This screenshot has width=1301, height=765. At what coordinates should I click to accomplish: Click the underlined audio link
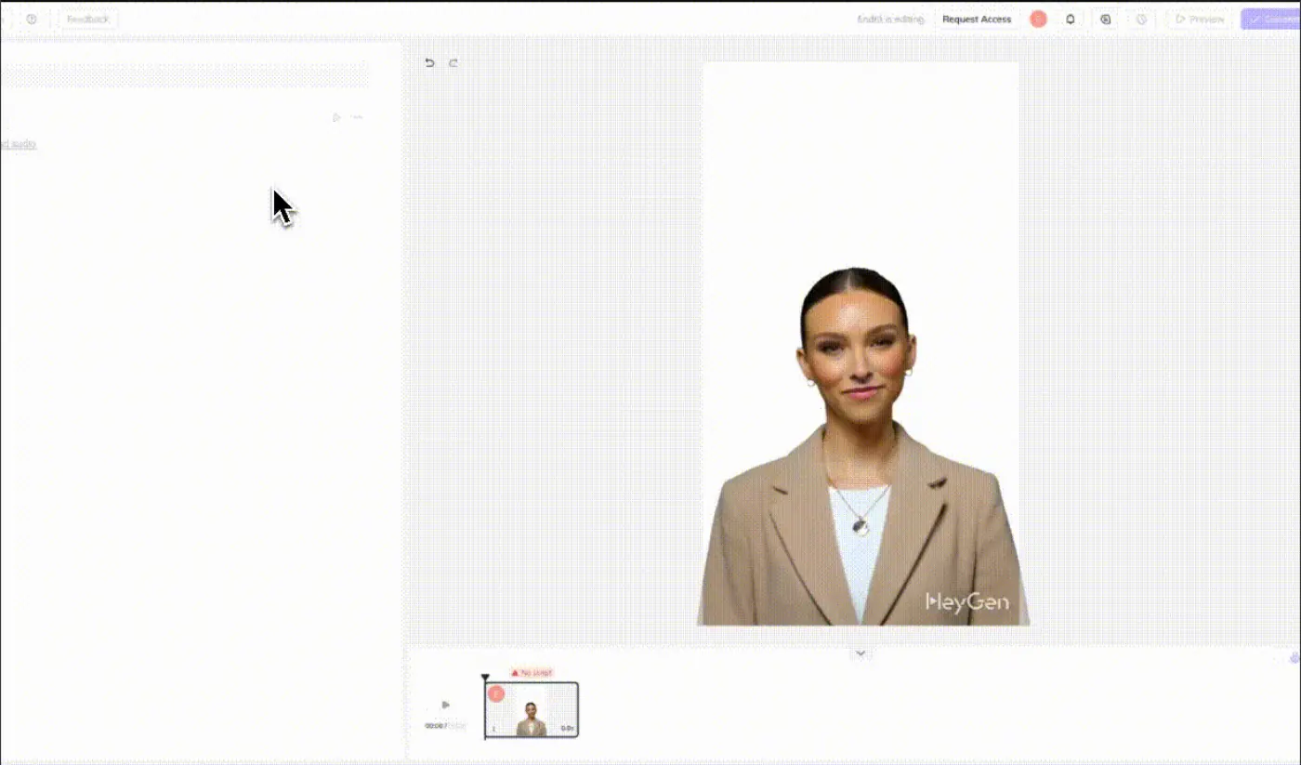click(18, 144)
